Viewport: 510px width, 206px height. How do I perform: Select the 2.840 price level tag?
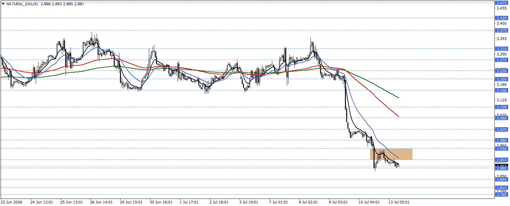(x=501, y=179)
